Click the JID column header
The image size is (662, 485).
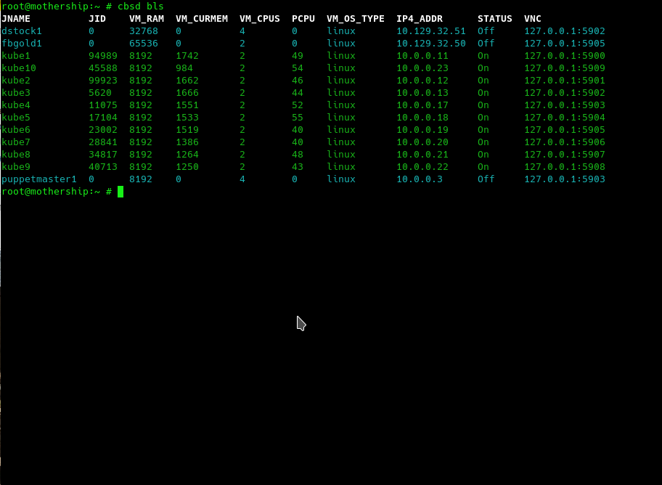click(97, 19)
